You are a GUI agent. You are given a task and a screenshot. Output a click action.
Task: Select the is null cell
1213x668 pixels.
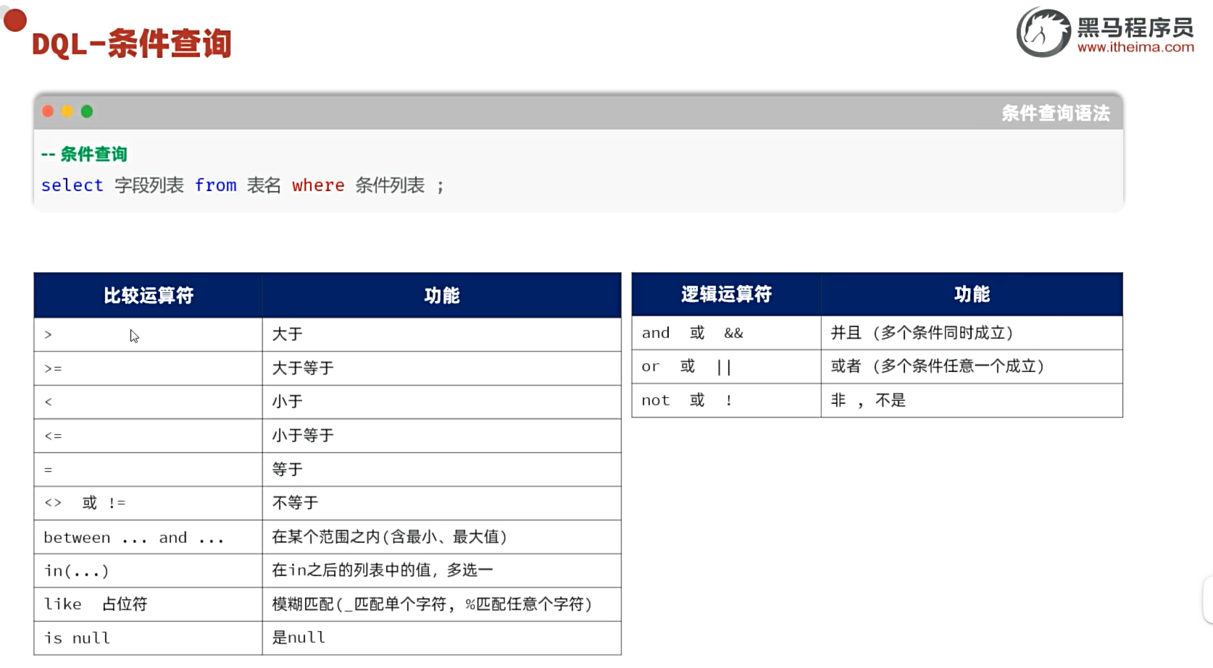coord(148,638)
